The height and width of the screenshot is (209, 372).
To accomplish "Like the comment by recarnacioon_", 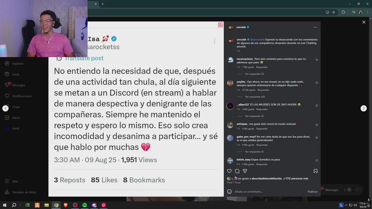I will click(x=317, y=60).
